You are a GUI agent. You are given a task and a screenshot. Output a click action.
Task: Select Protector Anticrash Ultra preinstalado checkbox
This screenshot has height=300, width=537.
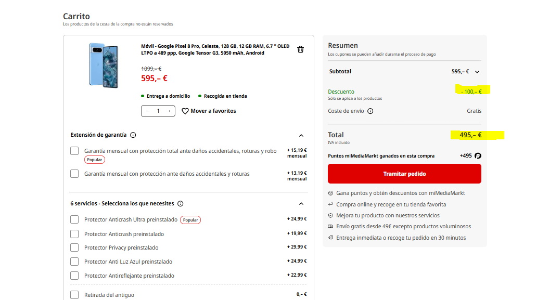click(x=74, y=219)
